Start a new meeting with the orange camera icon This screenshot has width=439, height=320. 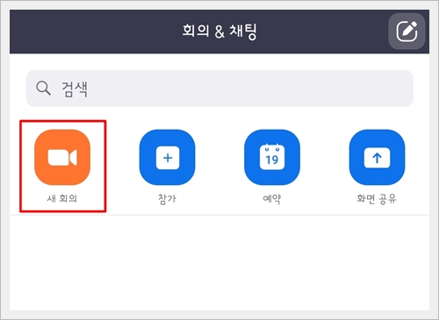(x=62, y=157)
